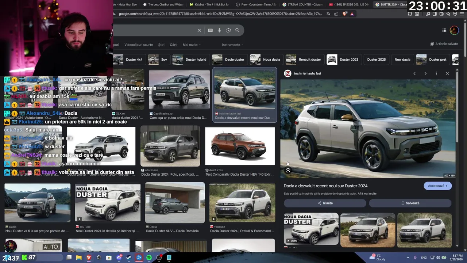Screen dimensions: 467x263
Task: Open more options in image preview panel
Action: [x=436, y=73]
